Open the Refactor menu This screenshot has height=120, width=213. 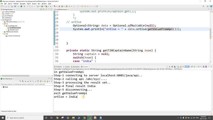[16, 4]
